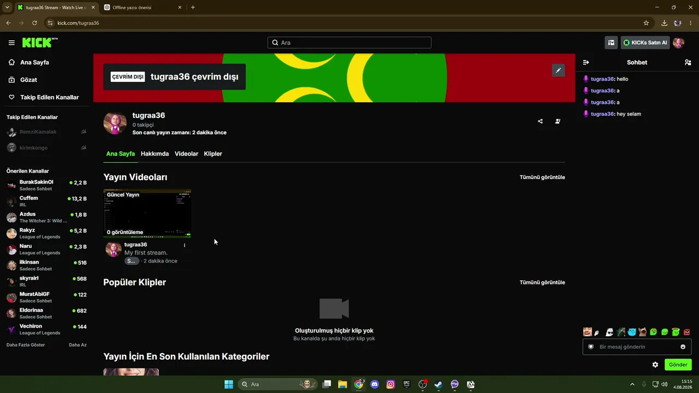
Task: Open the Rakyz channel in sidebar
Action: pyautogui.click(x=46, y=233)
